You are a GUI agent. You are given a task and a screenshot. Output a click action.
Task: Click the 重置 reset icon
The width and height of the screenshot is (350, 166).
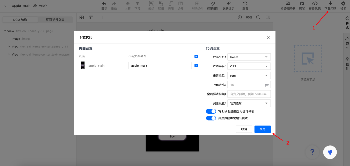pos(245,4)
